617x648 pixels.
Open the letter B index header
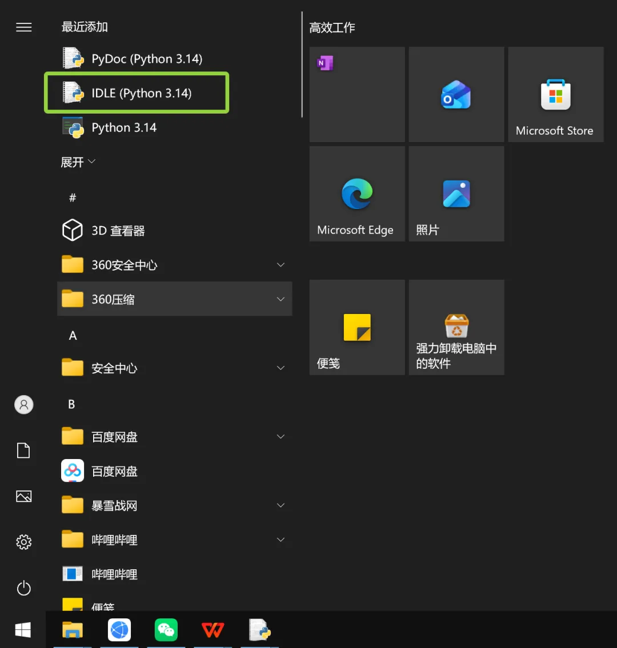pos(71,404)
